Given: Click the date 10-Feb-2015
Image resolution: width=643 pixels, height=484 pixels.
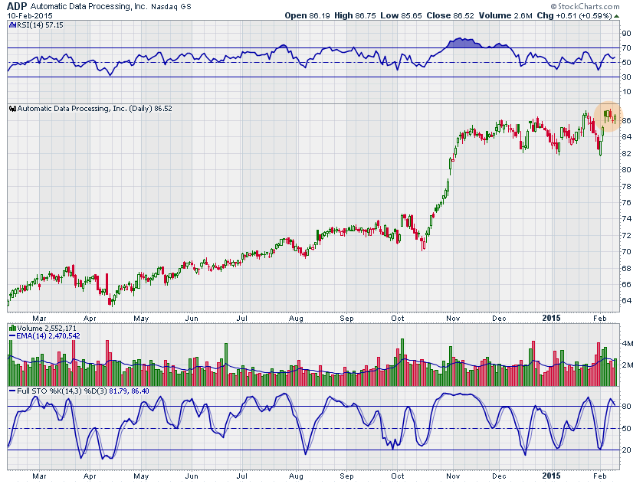Looking at the screenshot, I should pos(30,15).
